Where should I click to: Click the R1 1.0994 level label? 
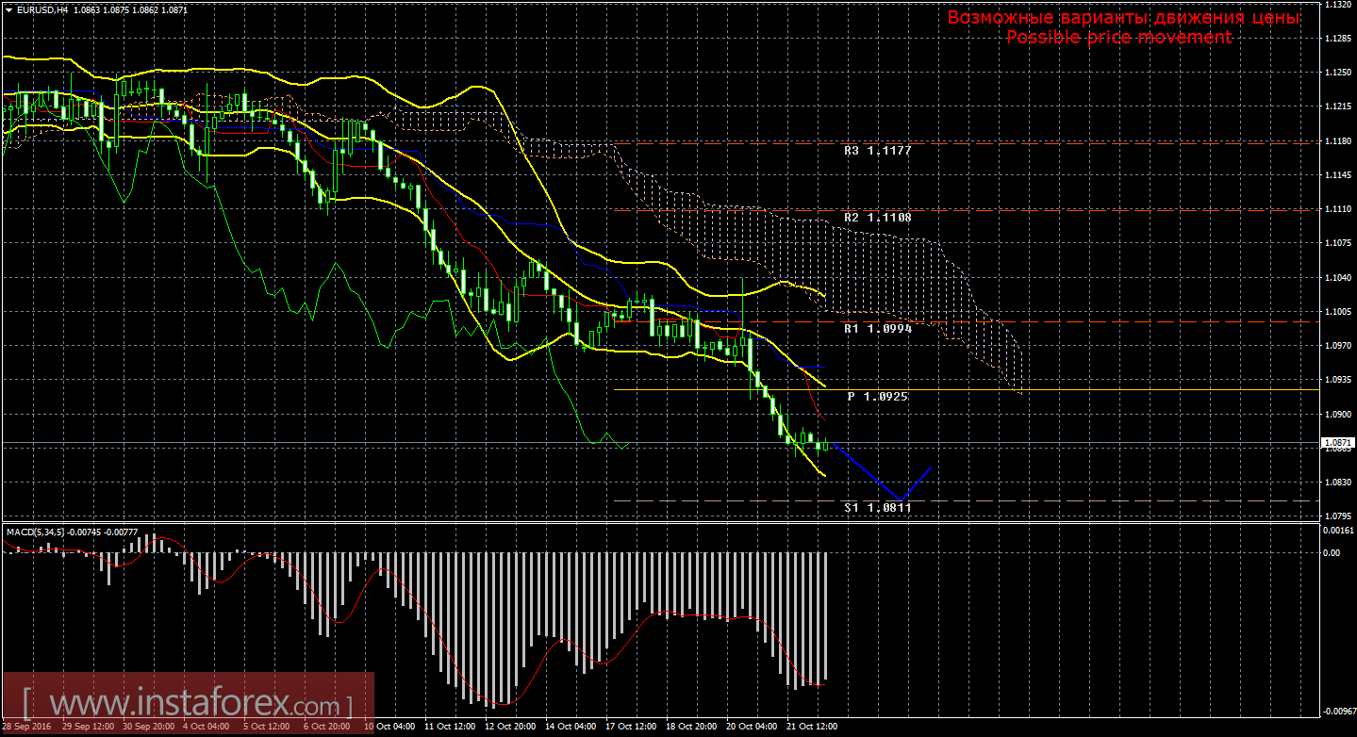point(877,329)
